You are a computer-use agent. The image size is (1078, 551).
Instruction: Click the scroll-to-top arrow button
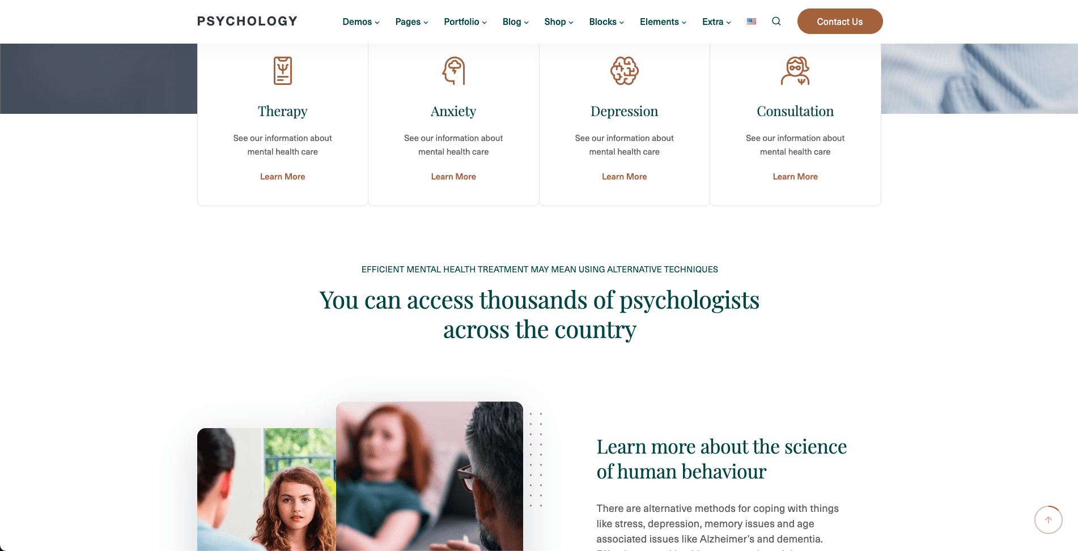click(x=1049, y=520)
